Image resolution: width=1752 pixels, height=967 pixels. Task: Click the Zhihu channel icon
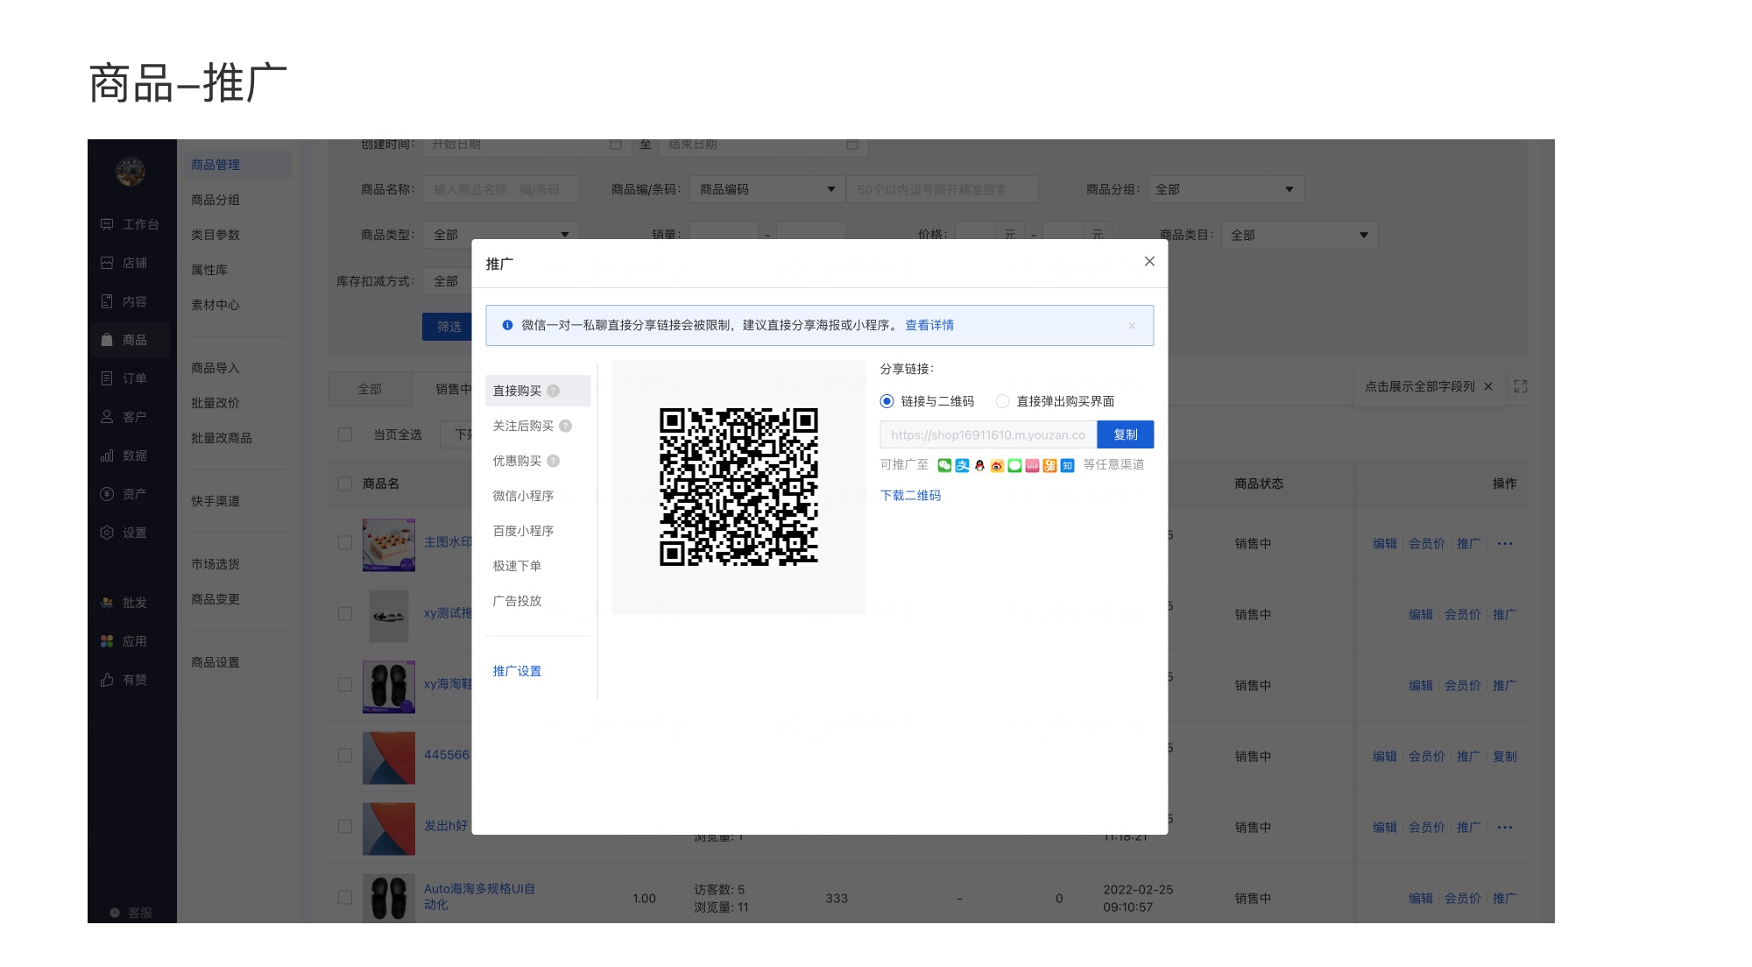(x=1067, y=465)
